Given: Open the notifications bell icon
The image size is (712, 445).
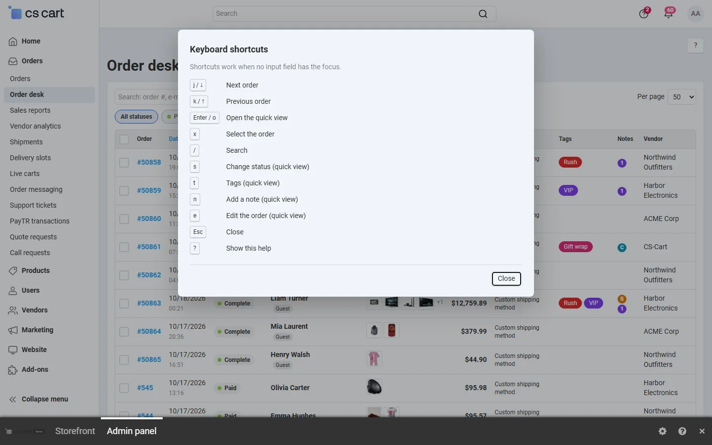Looking at the screenshot, I should [668, 14].
